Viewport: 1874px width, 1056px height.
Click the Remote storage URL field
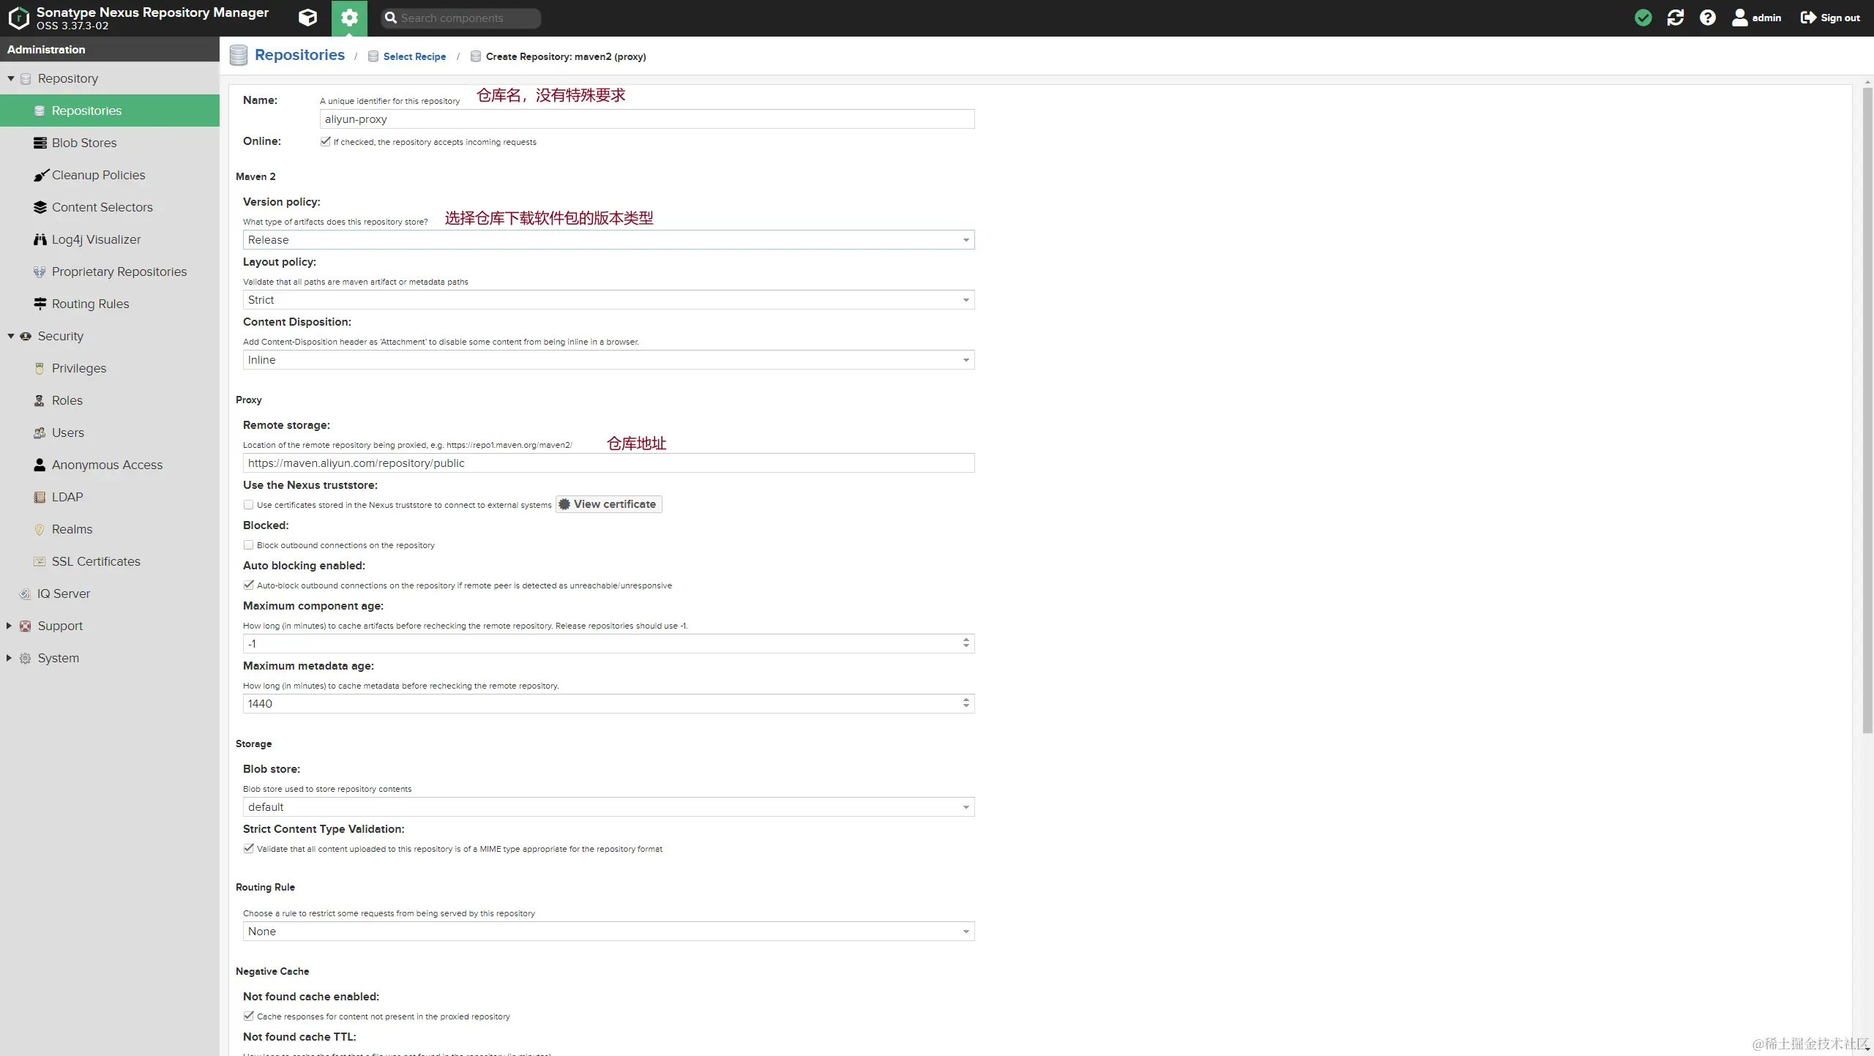[608, 463]
